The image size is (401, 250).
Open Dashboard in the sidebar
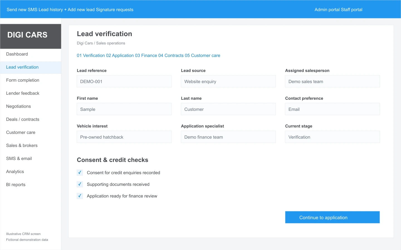click(x=31, y=54)
